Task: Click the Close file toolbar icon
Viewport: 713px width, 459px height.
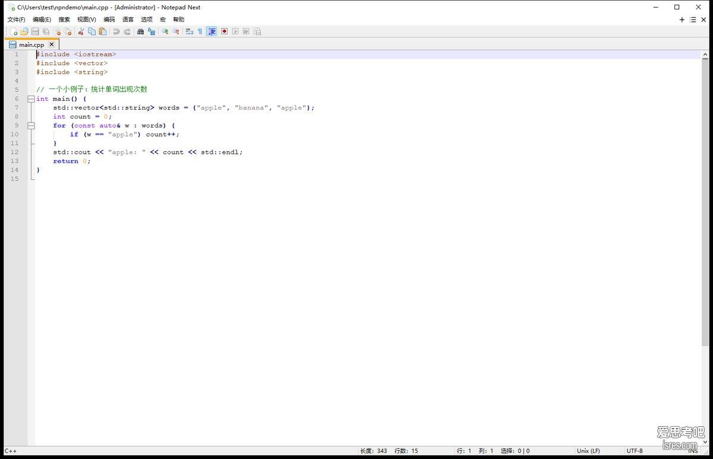Action: [57, 31]
